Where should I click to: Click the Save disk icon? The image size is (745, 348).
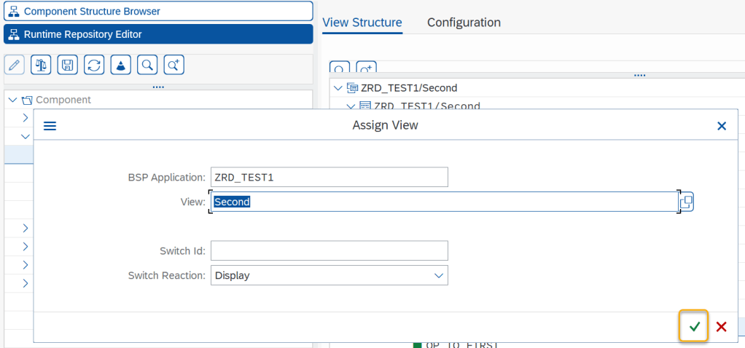[x=67, y=66]
